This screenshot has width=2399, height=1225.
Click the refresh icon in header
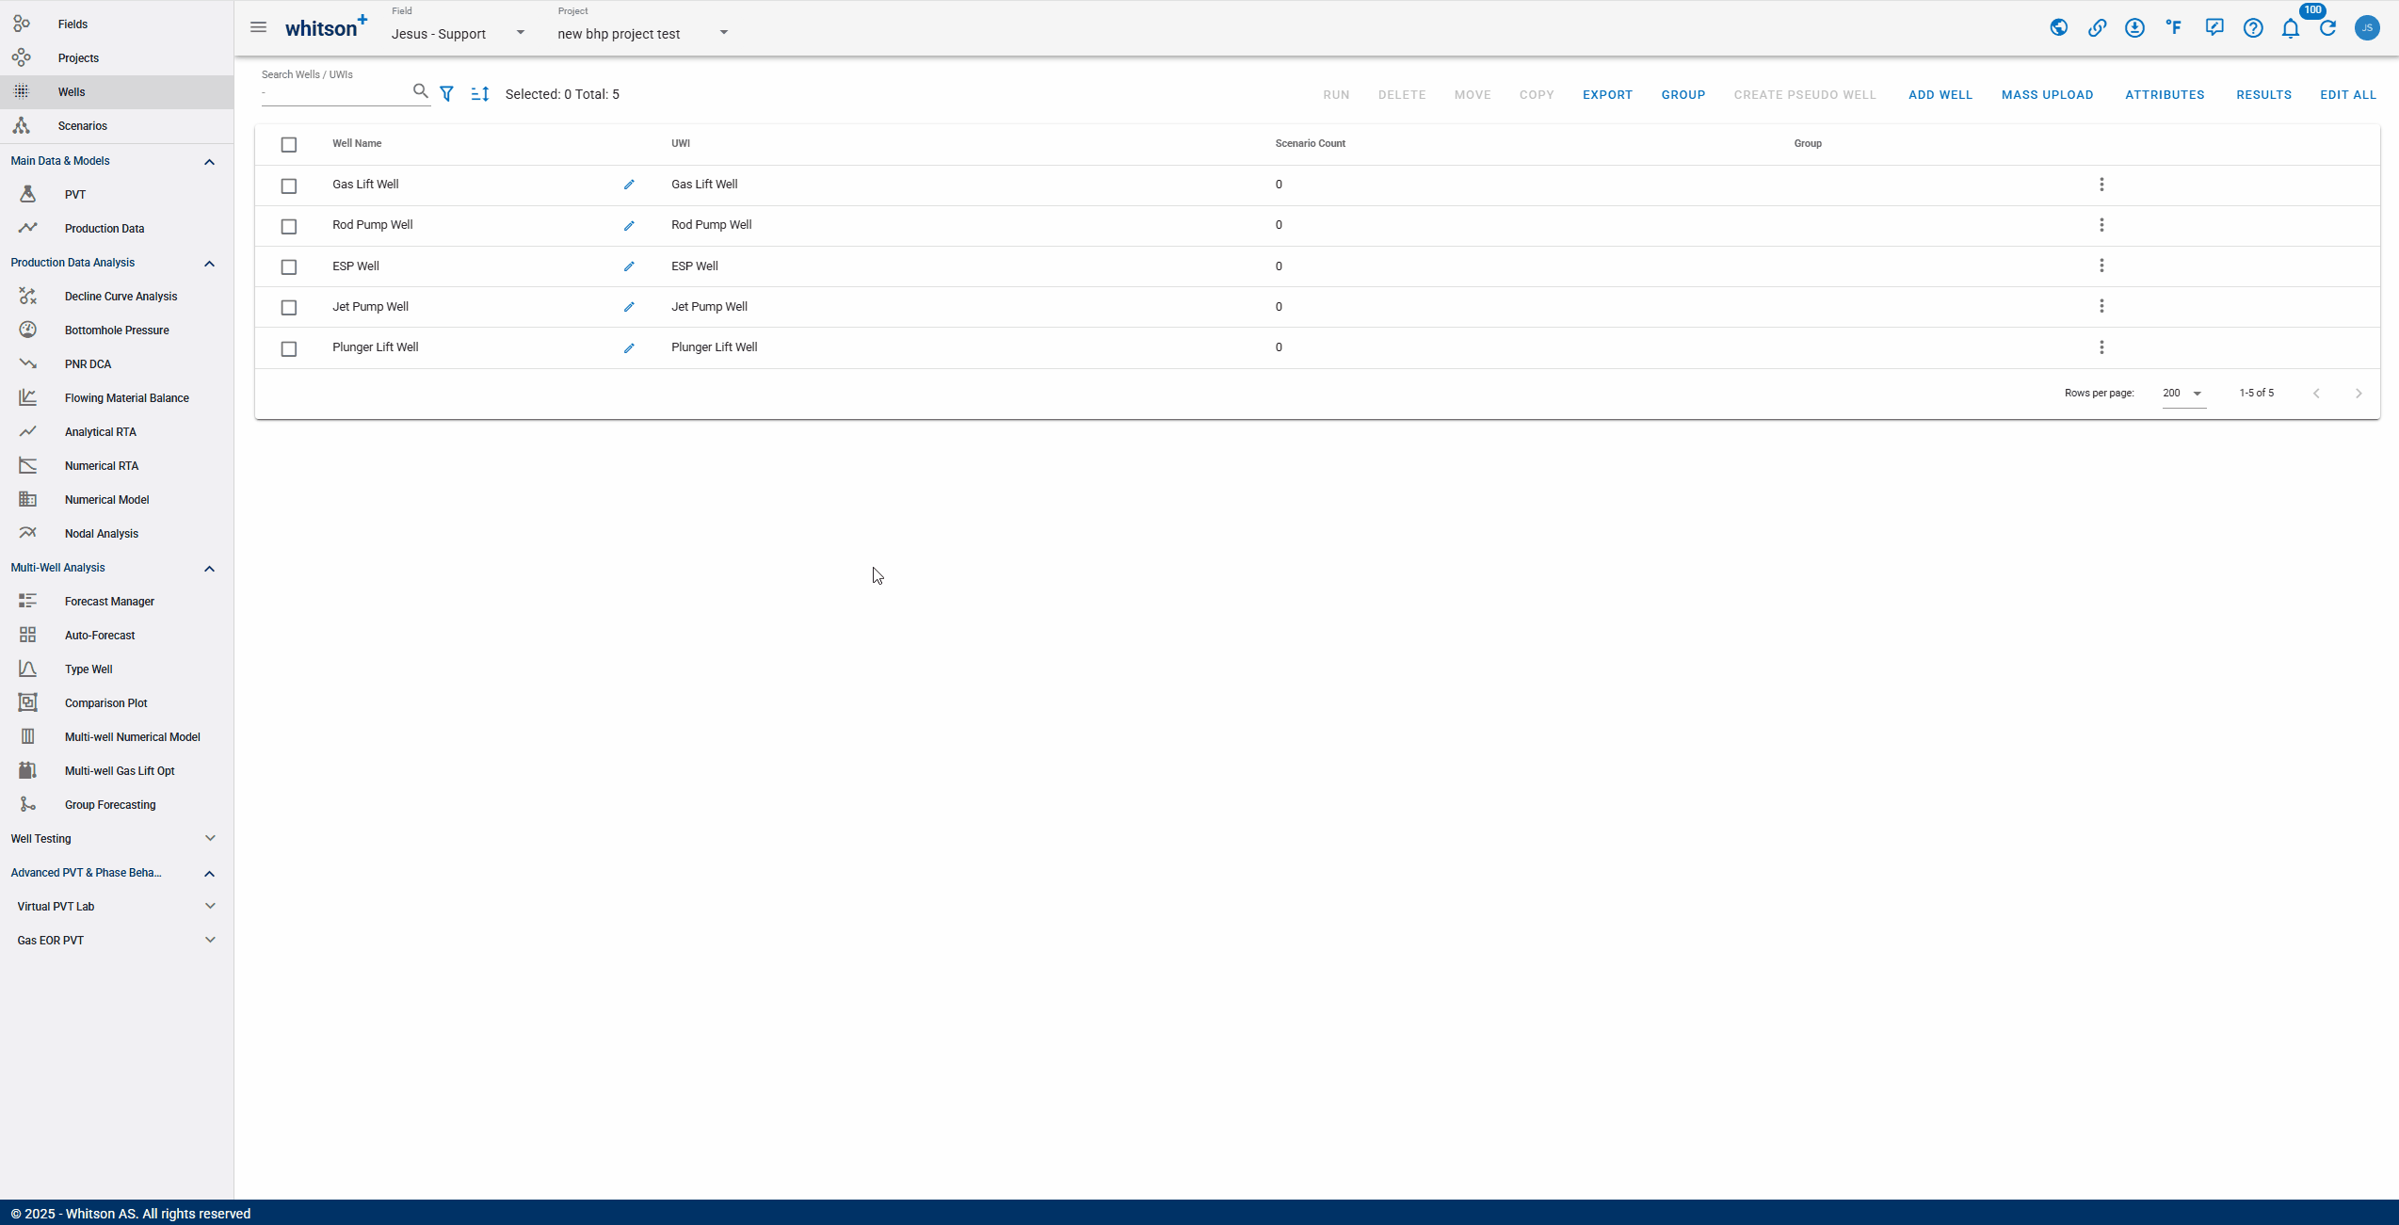tap(2328, 28)
